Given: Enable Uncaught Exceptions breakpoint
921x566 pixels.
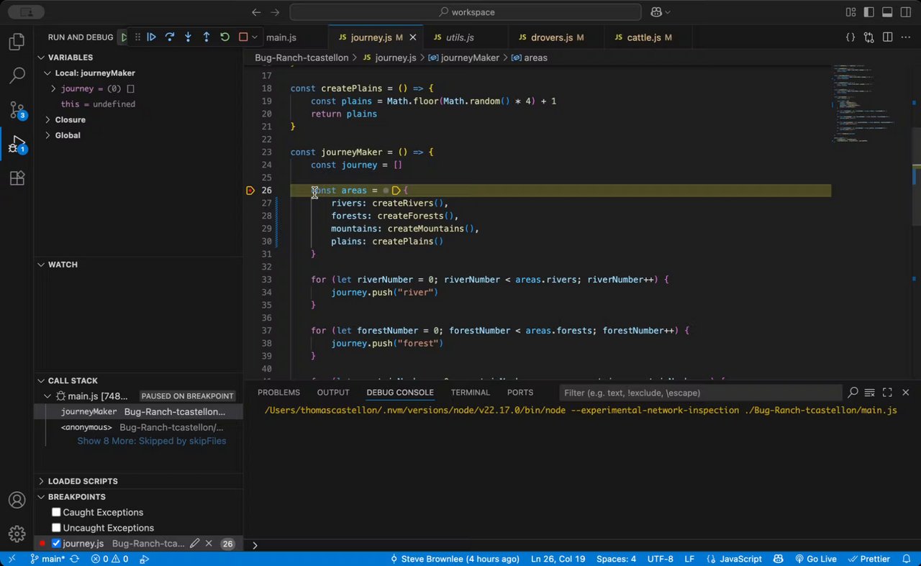Looking at the screenshot, I should 56,528.
